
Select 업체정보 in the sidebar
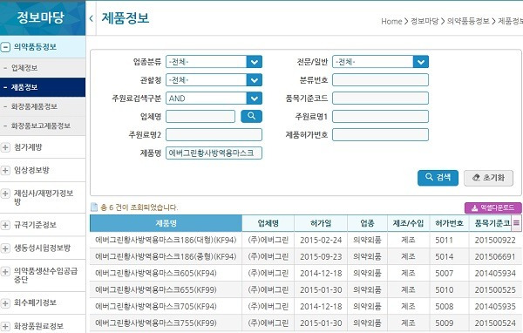pos(43,68)
